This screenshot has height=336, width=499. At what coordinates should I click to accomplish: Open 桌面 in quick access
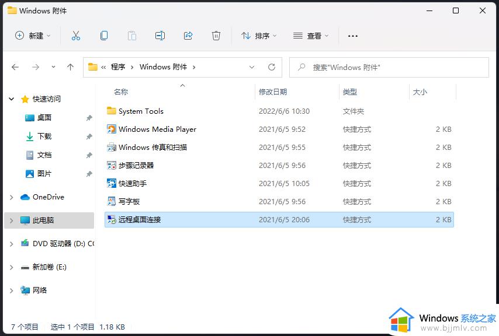point(44,118)
